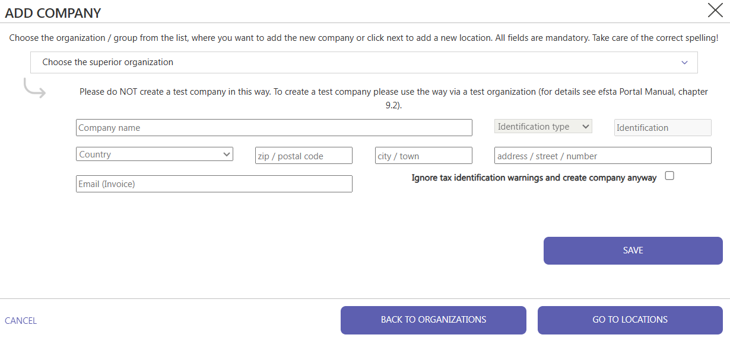Click the CANCEL link

point(21,320)
